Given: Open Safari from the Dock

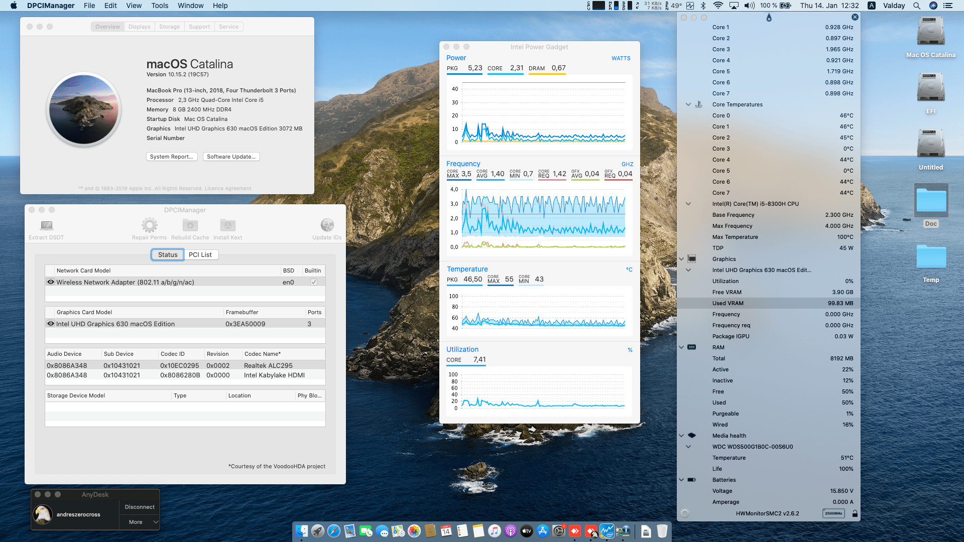Looking at the screenshot, I should (334, 531).
